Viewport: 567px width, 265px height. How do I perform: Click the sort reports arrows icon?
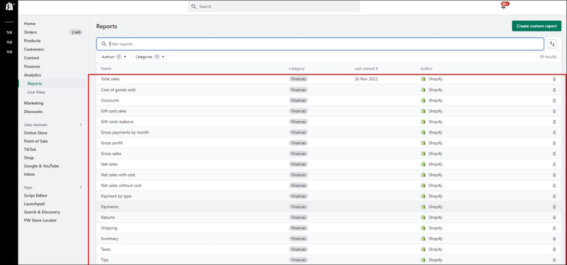[x=552, y=44]
